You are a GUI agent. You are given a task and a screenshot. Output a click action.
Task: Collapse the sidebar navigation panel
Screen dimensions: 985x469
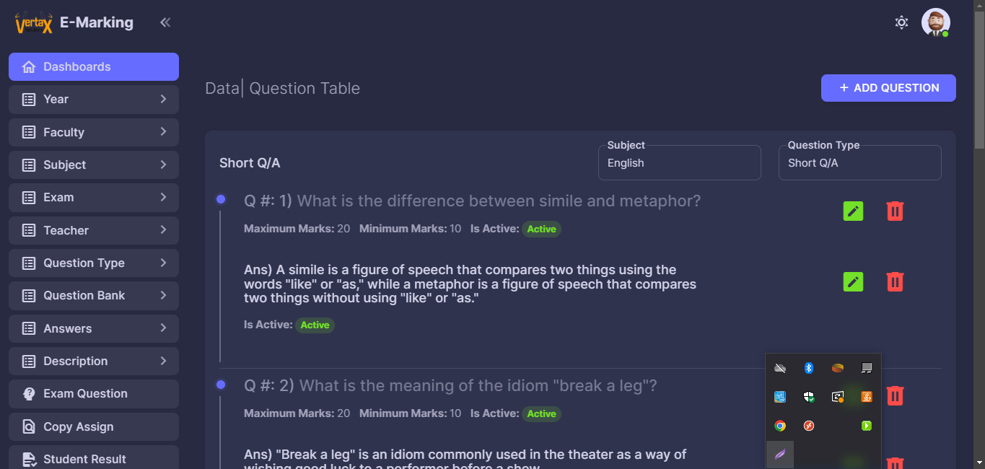click(x=165, y=22)
